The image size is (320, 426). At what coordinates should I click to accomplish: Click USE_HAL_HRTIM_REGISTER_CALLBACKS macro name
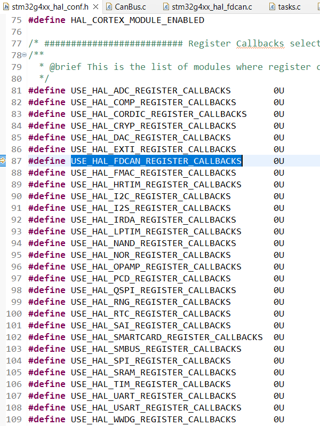pos(156,185)
